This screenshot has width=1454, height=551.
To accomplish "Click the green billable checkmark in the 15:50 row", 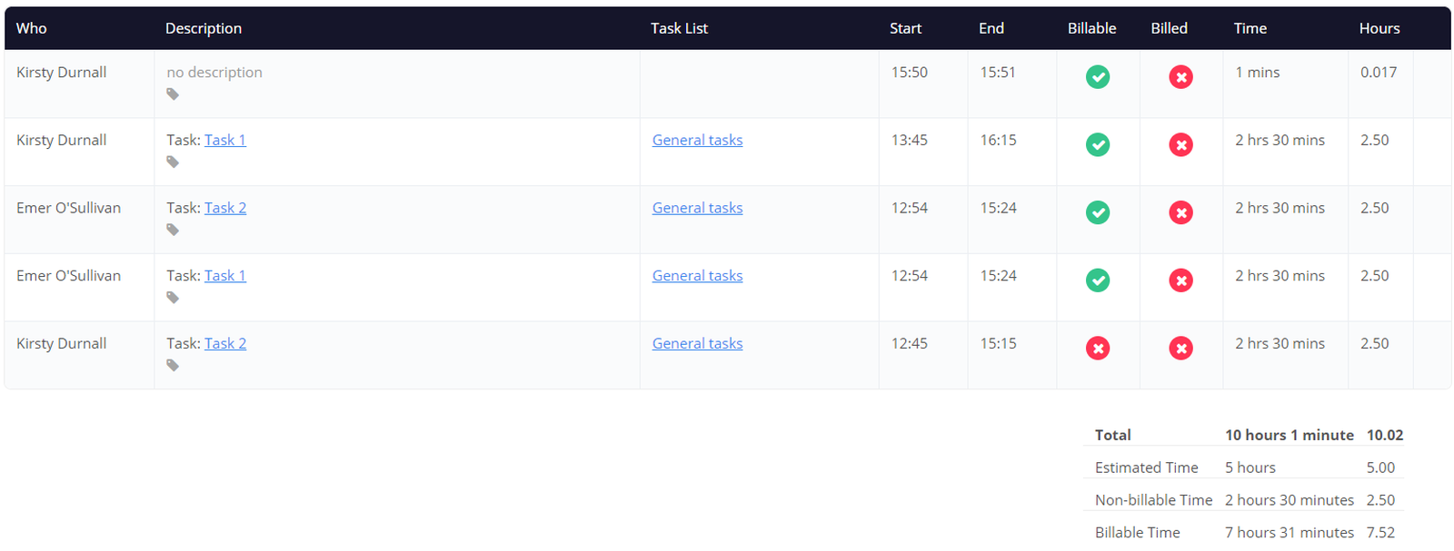I will 1098,77.
